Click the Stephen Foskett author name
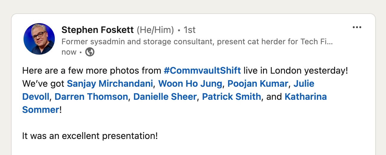The image size is (386, 155). click(x=97, y=30)
